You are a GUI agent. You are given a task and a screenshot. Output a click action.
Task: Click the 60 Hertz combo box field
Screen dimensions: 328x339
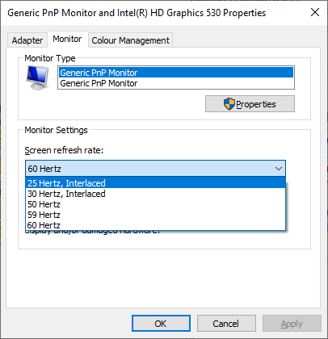155,169
